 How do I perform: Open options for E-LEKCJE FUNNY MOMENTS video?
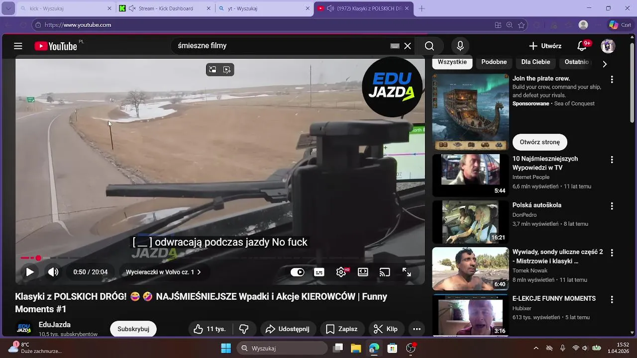coord(612,300)
